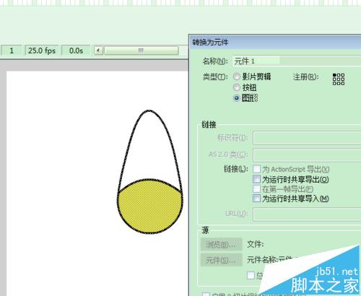Click the 标识符 input field

pos(307,138)
